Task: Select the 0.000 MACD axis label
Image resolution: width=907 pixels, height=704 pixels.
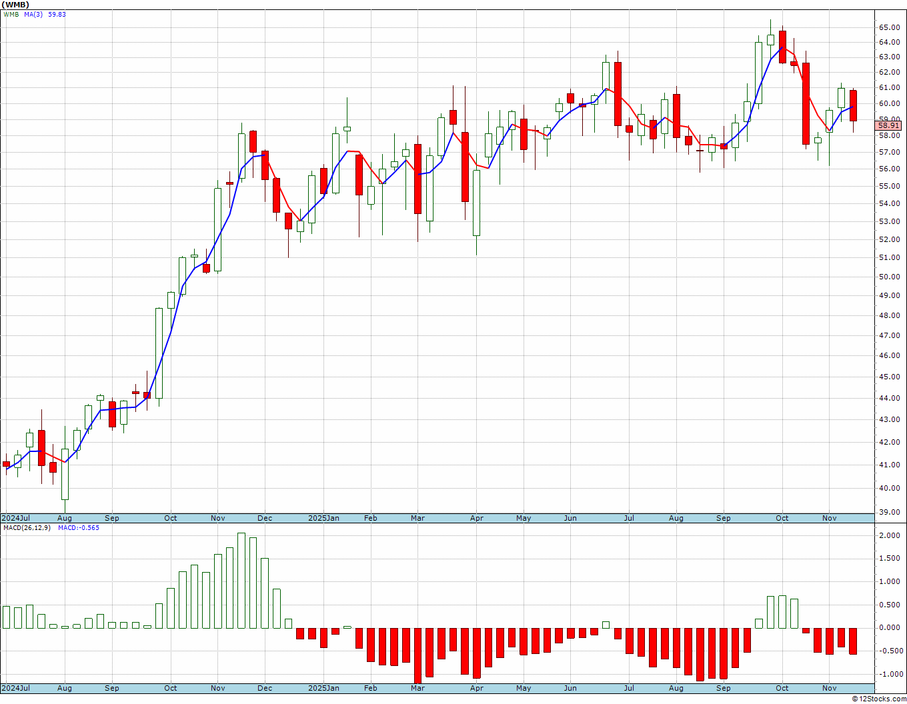Action: point(889,627)
